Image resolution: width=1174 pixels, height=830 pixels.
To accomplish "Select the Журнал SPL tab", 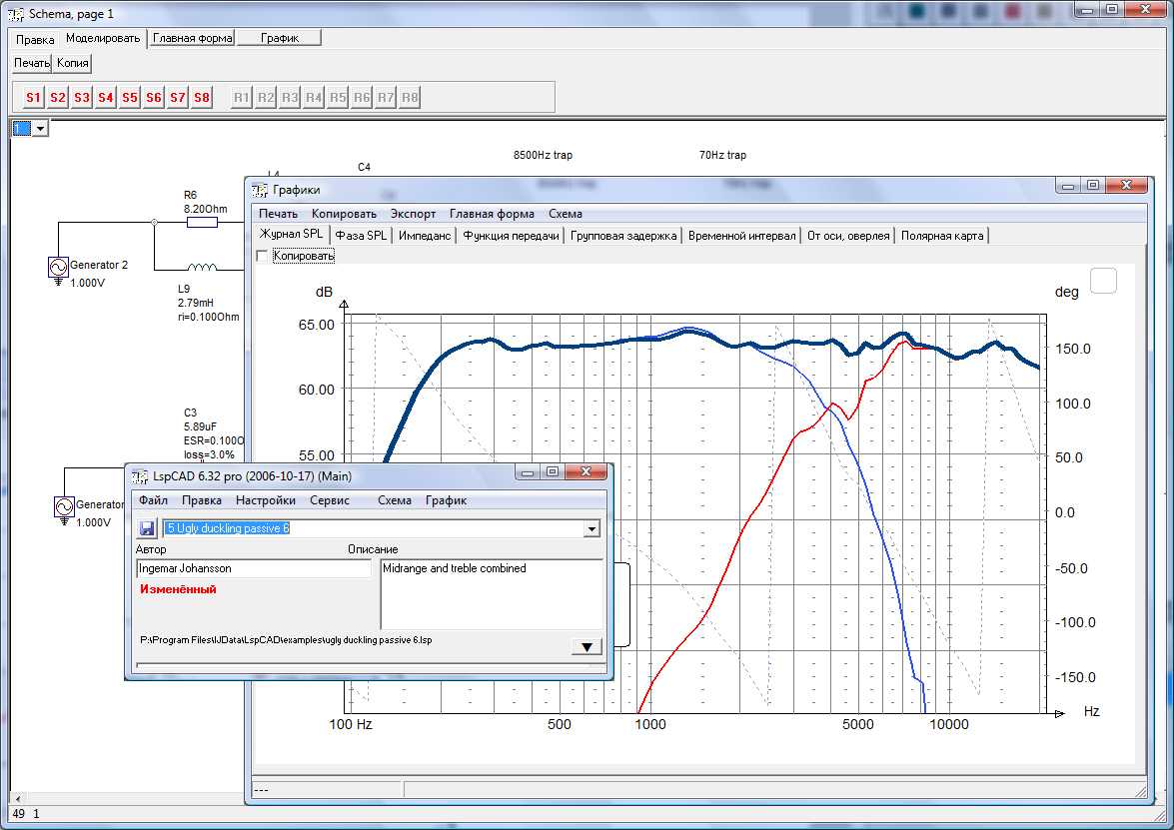I will (x=292, y=235).
